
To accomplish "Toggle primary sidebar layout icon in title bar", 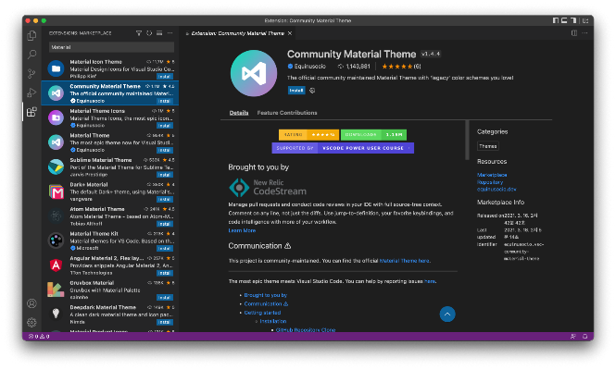I will click(x=556, y=20).
